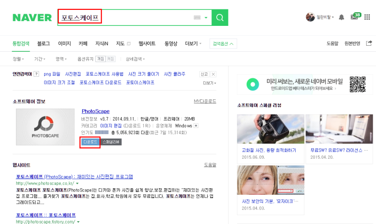Click the woman's face mosaic thumbnail
This screenshot has width=376, height=224.
pyautogui.click(x=271, y=180)
